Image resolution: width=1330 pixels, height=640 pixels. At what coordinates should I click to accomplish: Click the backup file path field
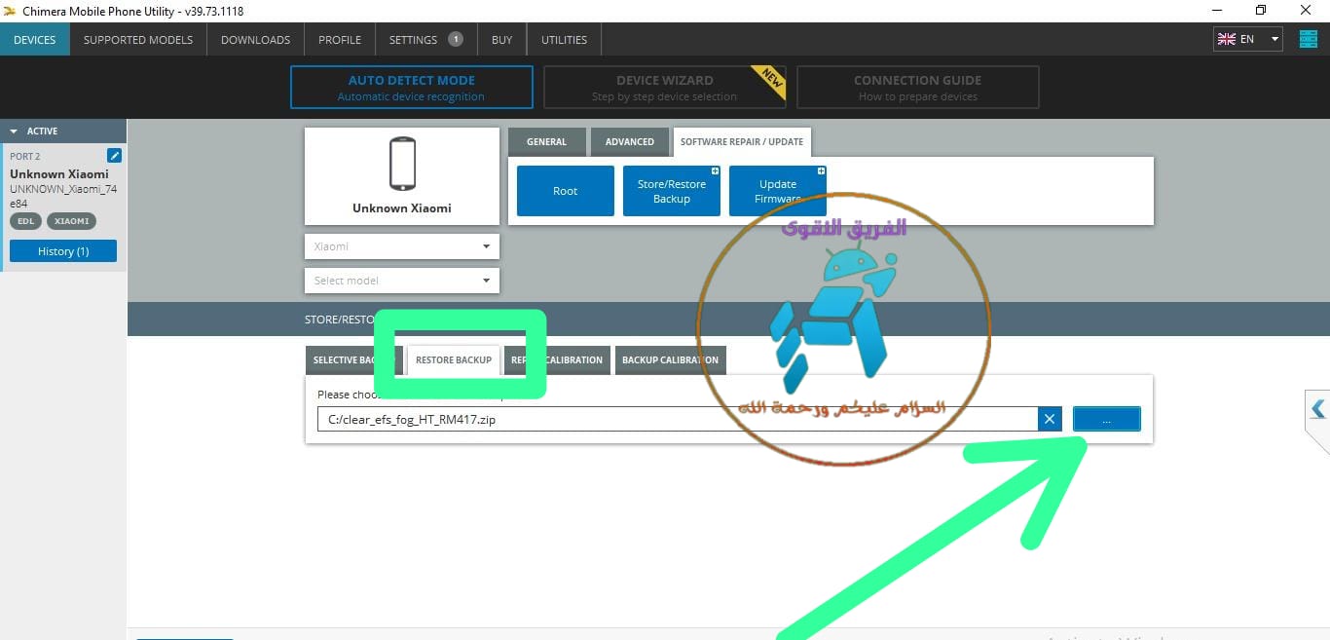pyautogui.click(x=678, y=420)
